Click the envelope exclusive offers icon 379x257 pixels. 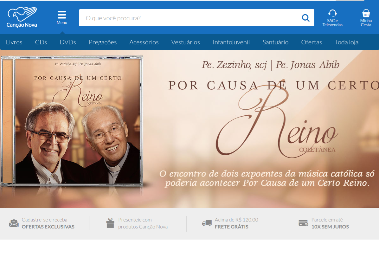tap(14, 223)
